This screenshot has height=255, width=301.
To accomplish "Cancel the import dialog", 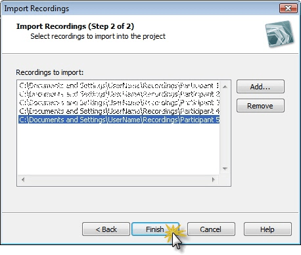I will (211, 229).
